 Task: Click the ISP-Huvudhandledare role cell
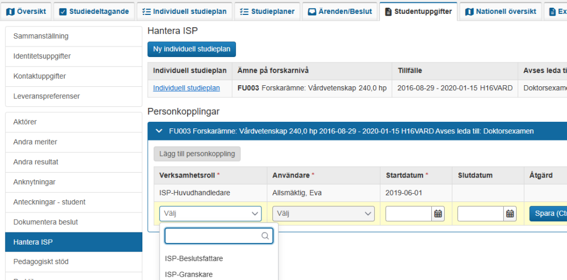click(x=210, y=193)
